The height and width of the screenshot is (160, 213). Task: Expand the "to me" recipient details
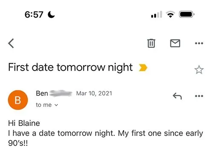click(47, 105)
